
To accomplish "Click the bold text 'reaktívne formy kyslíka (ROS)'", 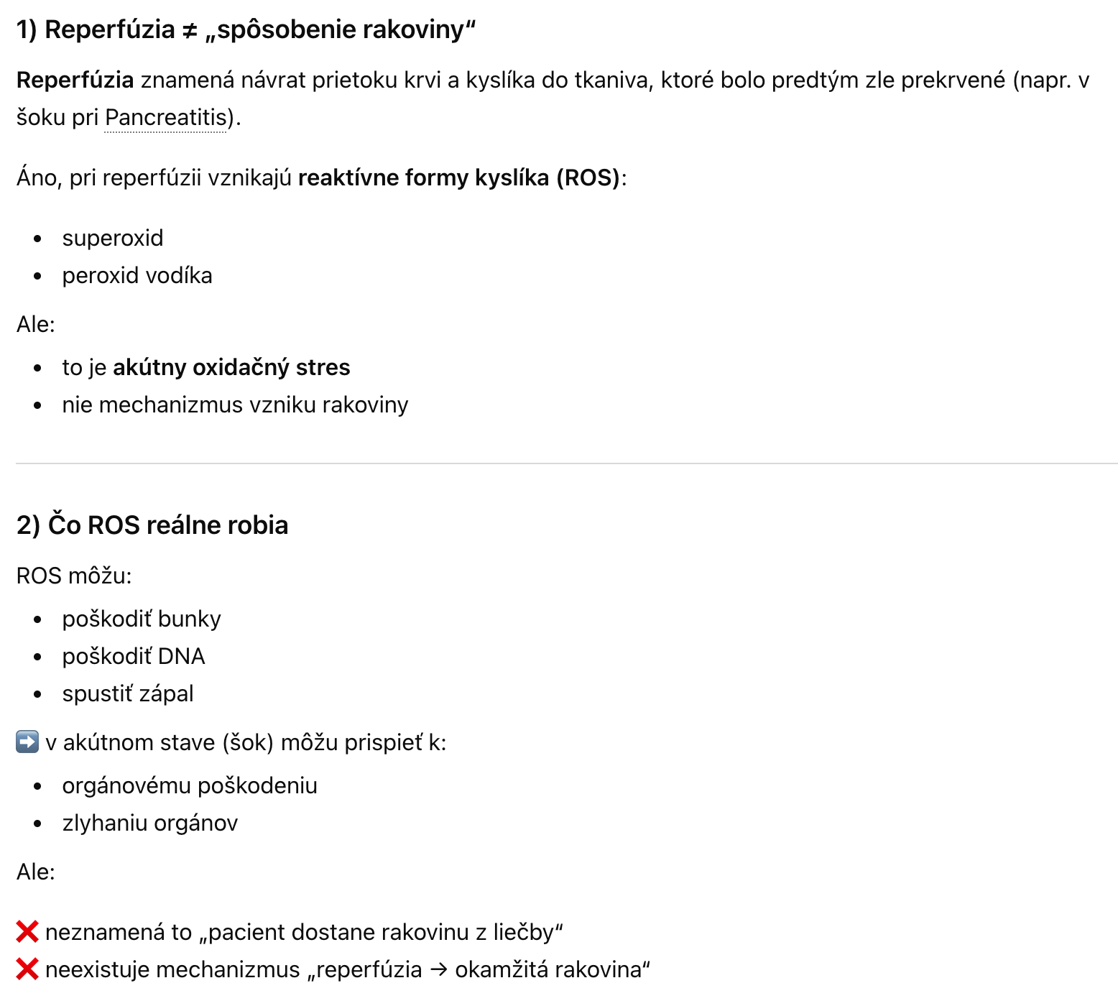I will pos(459,177).
